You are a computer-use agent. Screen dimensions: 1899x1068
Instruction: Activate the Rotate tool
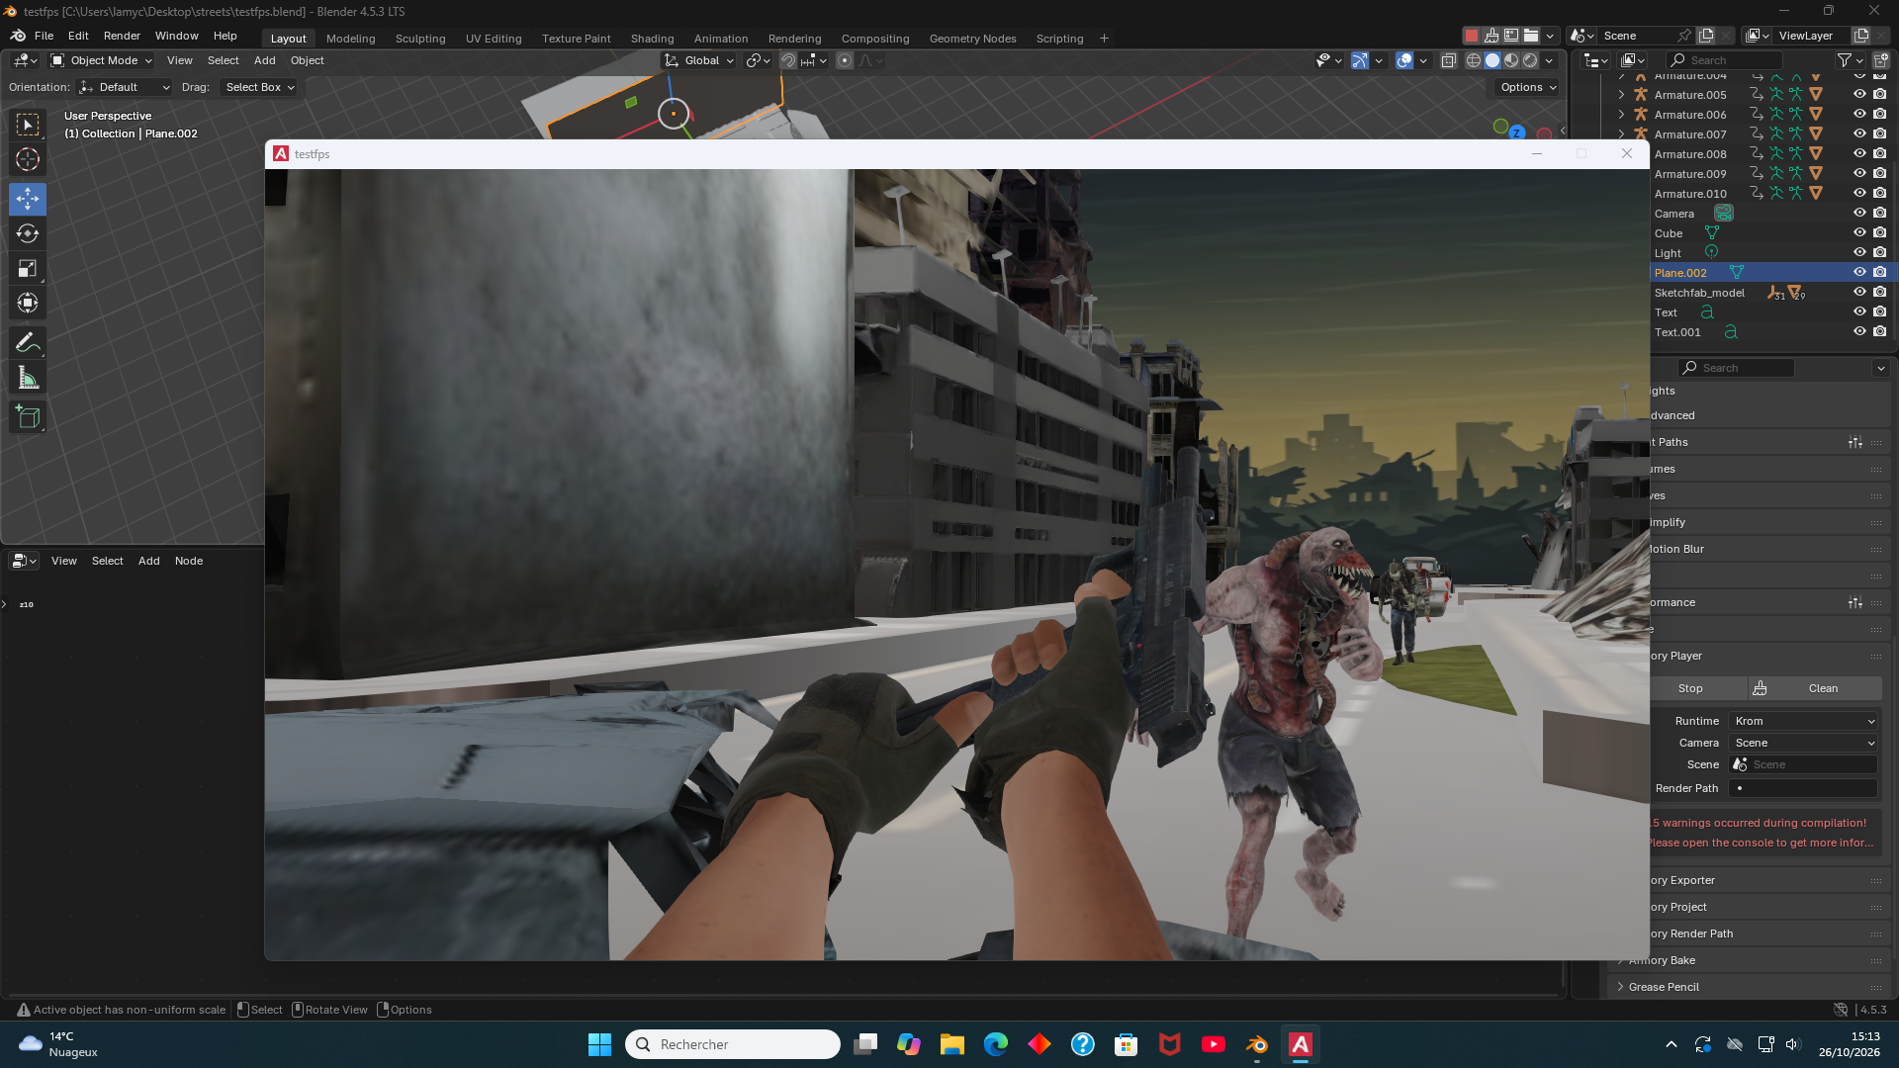(x=28, y=233)
